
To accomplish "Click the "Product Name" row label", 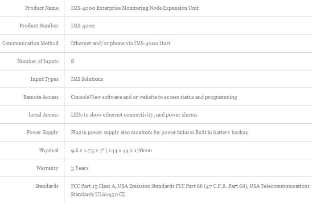I will pos(41,8).
